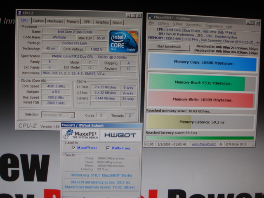Viewport: 264px width, 198px height.
Task: Click the Max TDP value 65 W
Action: tap(101, 38)
